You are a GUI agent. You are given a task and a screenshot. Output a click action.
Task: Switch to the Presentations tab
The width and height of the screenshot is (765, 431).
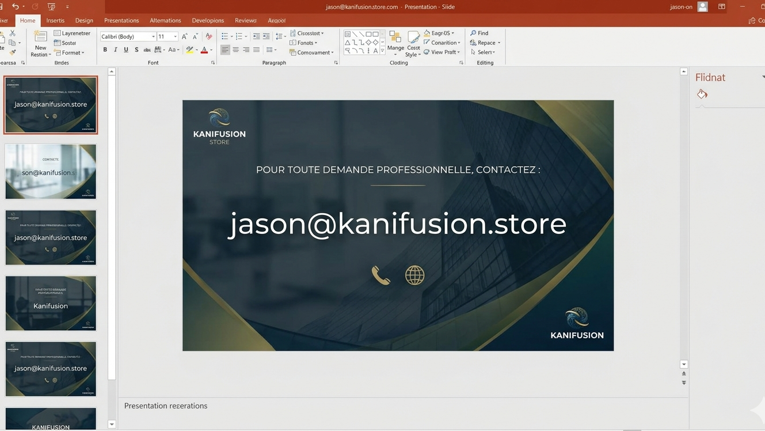(121, 20)
